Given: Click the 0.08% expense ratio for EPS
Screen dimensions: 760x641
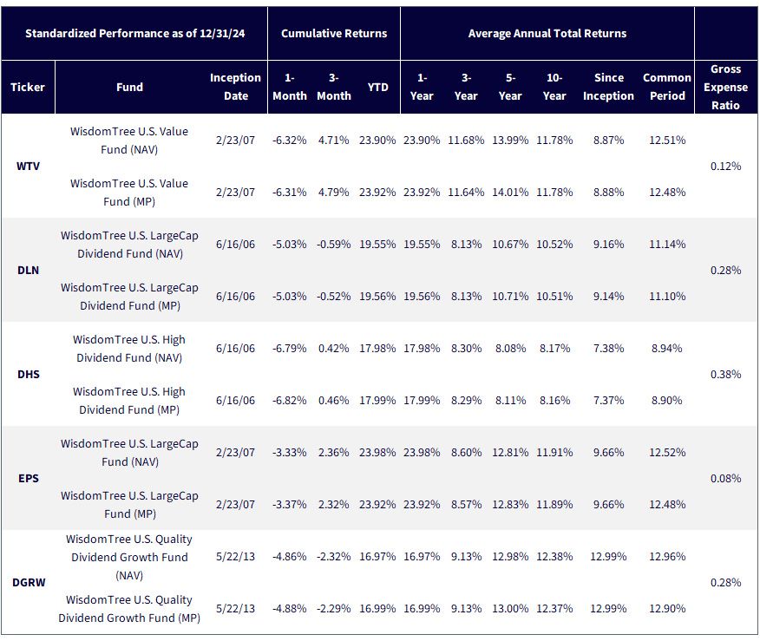Looking at the screenshot, I should tap(725, 479).
